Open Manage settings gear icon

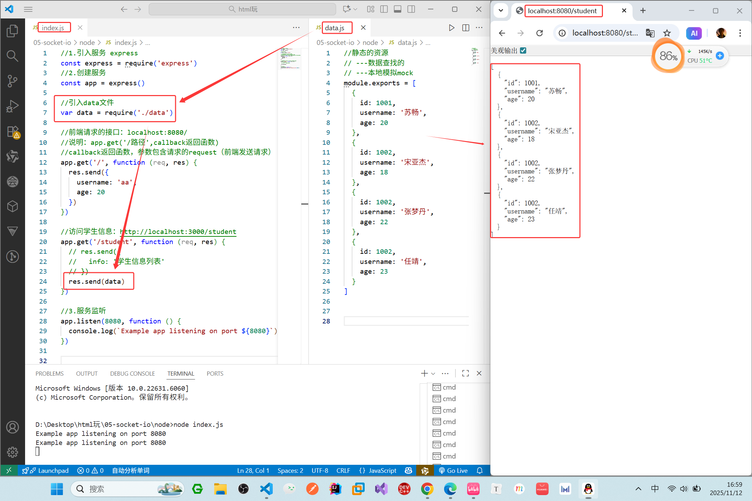(13, 452)
